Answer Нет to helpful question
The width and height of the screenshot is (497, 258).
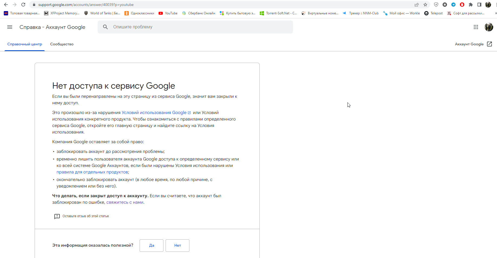(177, 246)
